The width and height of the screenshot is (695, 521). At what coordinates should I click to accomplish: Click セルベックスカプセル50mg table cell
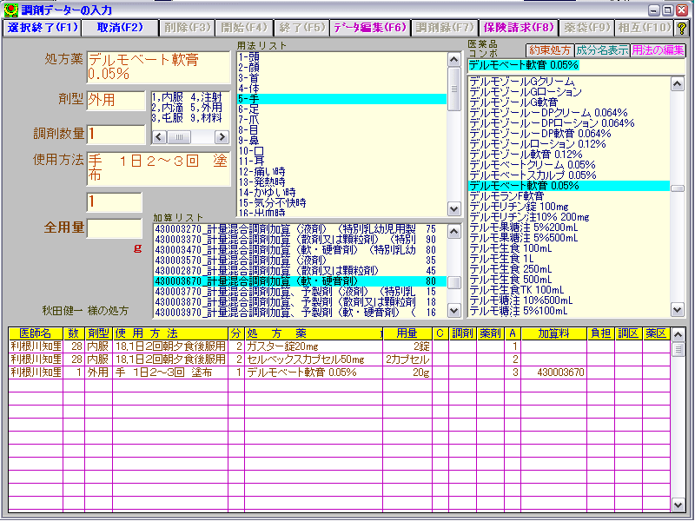coord(313,359)
